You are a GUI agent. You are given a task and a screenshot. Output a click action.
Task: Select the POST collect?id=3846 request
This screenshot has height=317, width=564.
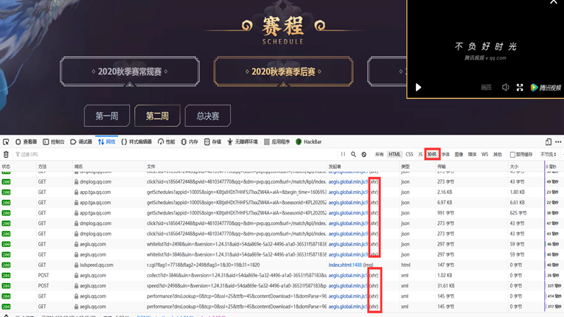tap(282, 275)
